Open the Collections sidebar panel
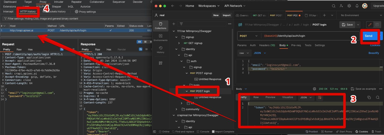 [x=161, y=26]
